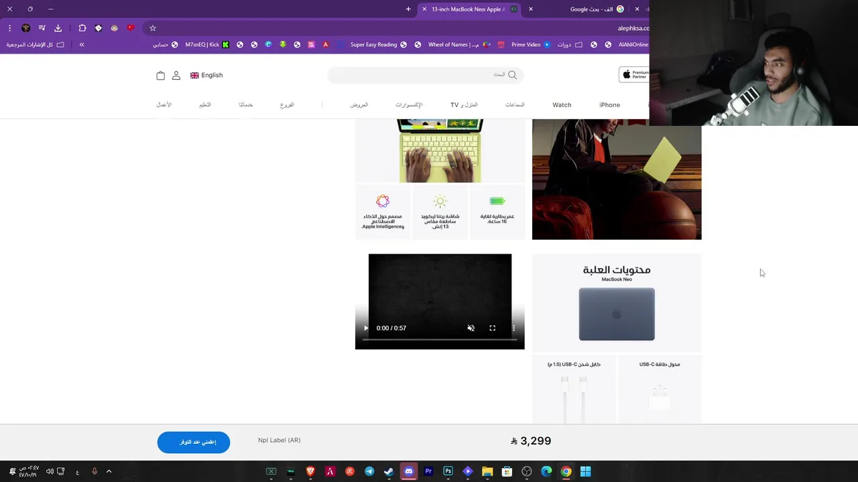Image resolution: width=858 pixels, height=482 pixels.
Task: Show hidden system tray icons
Action: [x=109, y=471]
